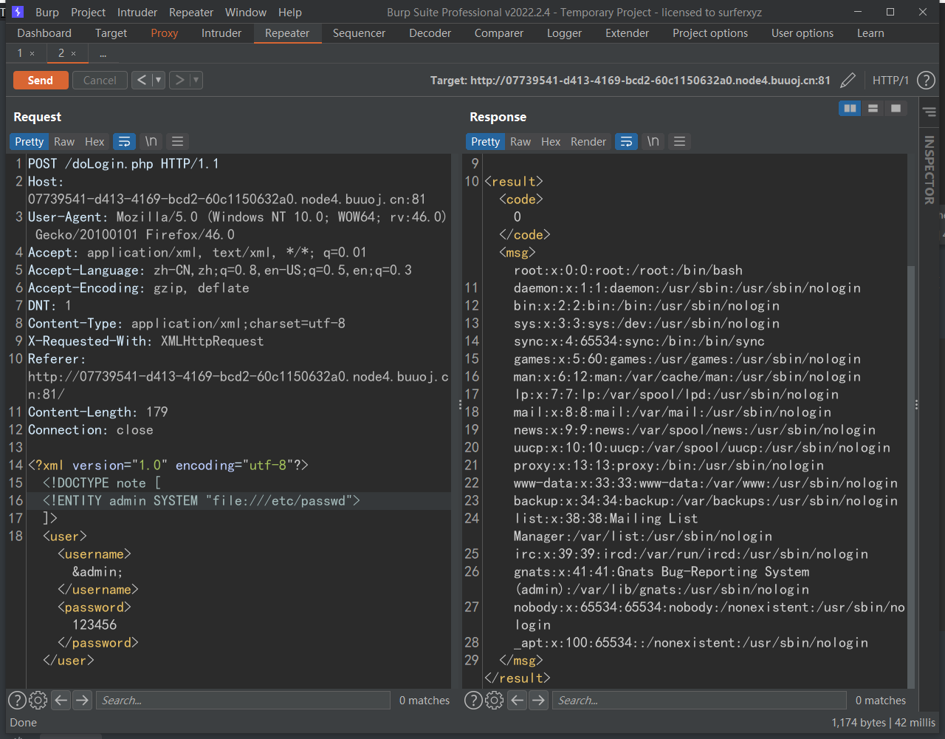Viewport: 945px width, 739px height.
Task: Switch to the Intruder tool tab
Action: [x=221, y=33]
